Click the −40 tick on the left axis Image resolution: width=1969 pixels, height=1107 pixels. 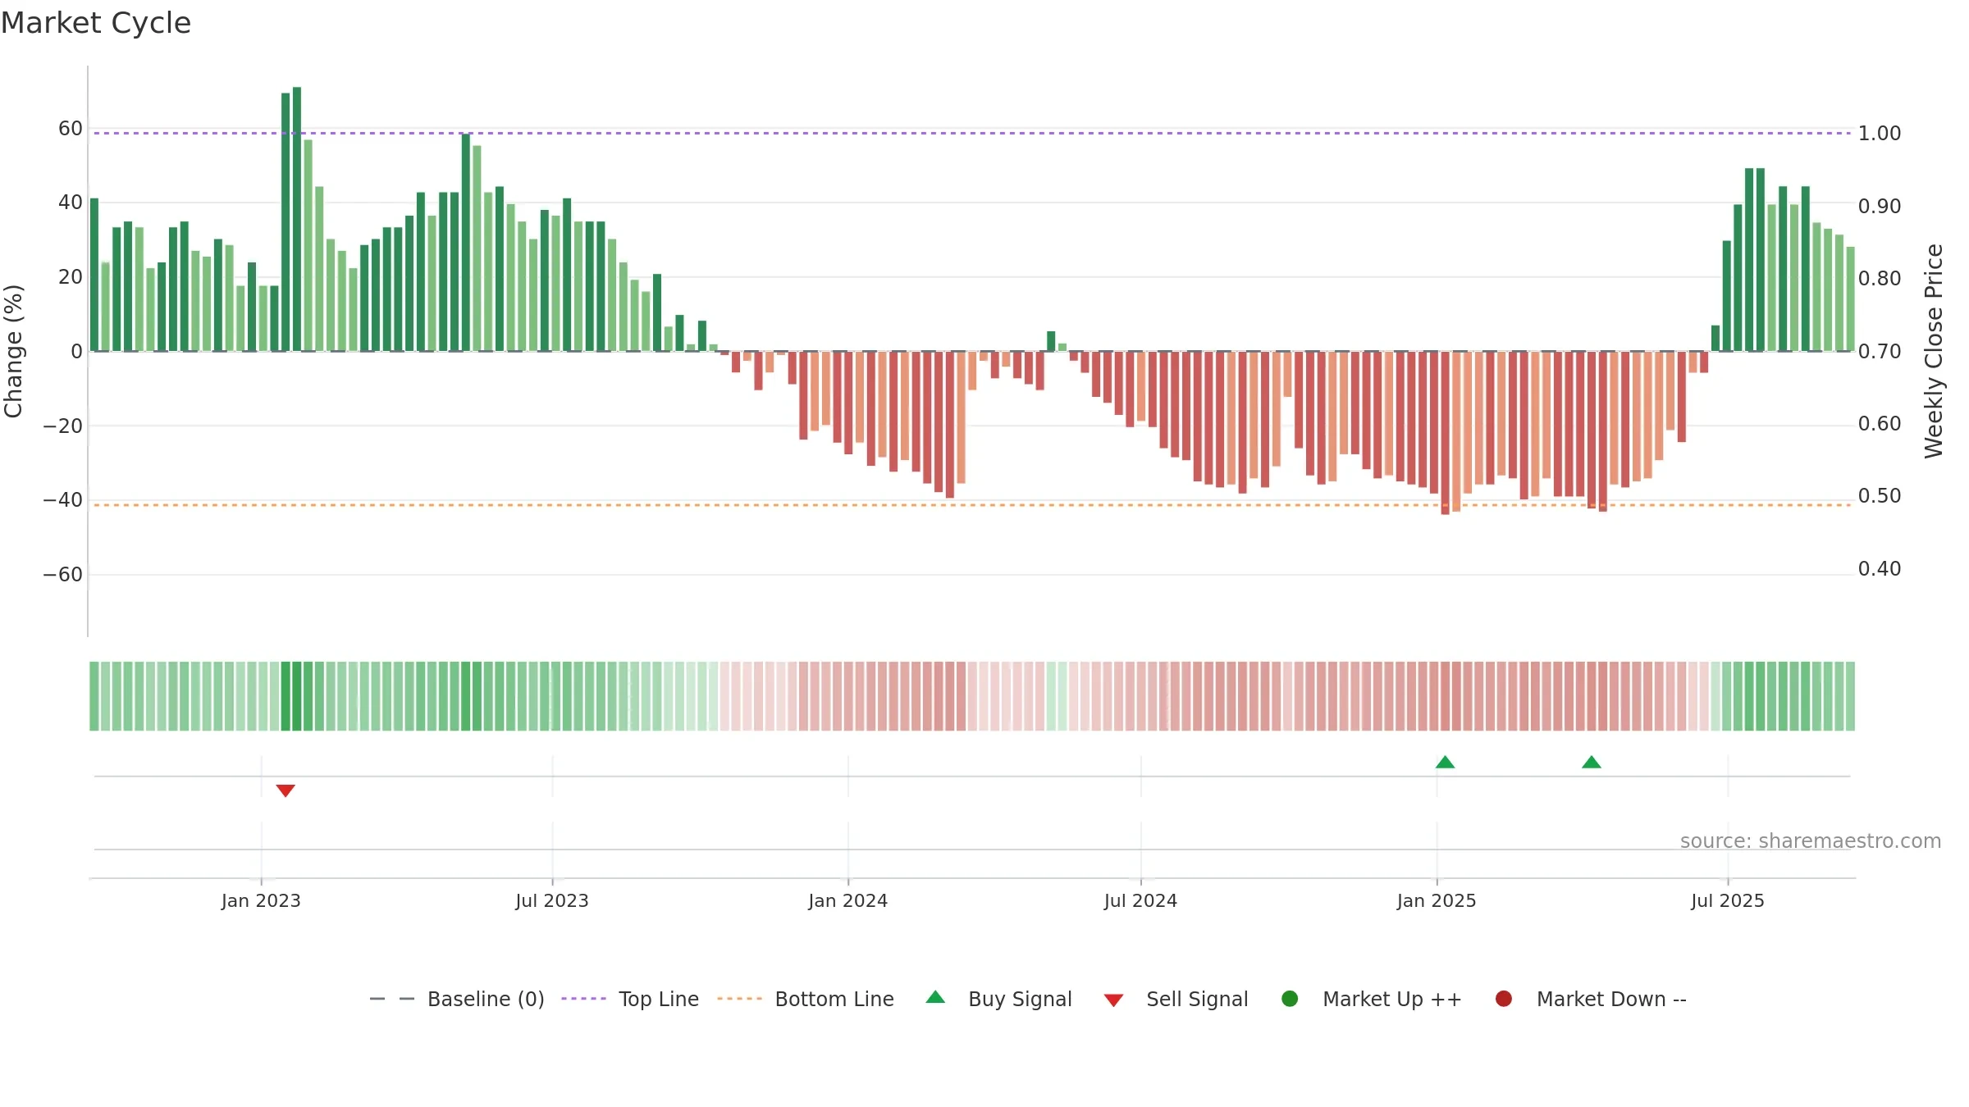63,500
